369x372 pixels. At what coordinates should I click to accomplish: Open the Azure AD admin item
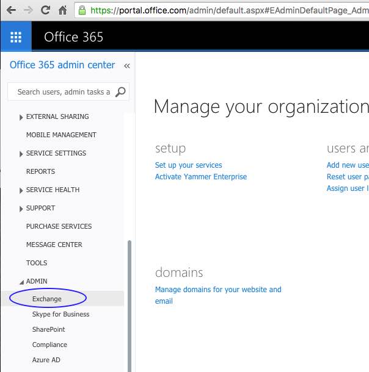46,360
